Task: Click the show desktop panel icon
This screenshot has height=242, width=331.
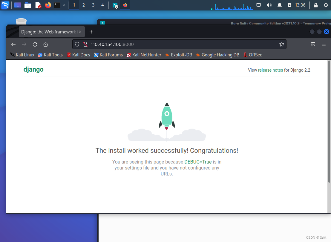Action: pos(18,5)
